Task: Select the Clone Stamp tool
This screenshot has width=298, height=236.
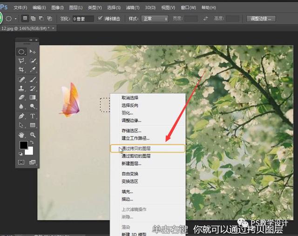Action: coord(21,88)
